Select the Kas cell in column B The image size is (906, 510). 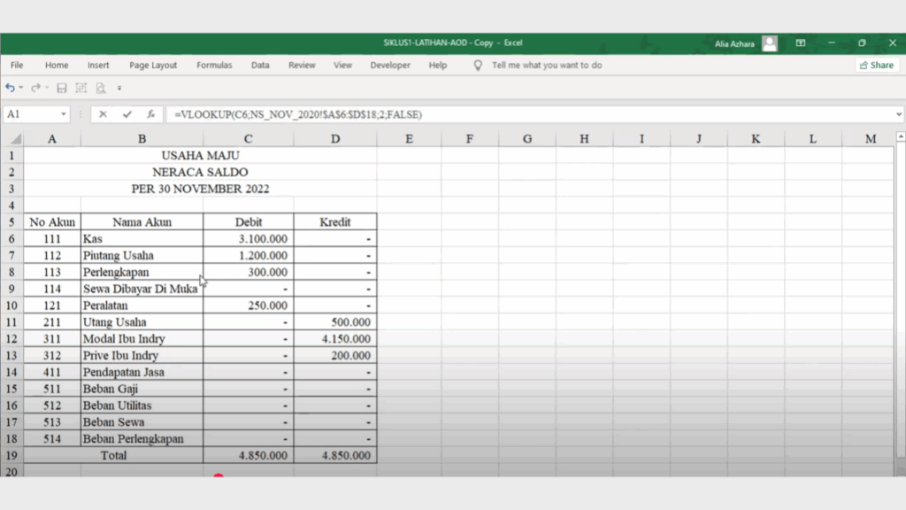142,238
